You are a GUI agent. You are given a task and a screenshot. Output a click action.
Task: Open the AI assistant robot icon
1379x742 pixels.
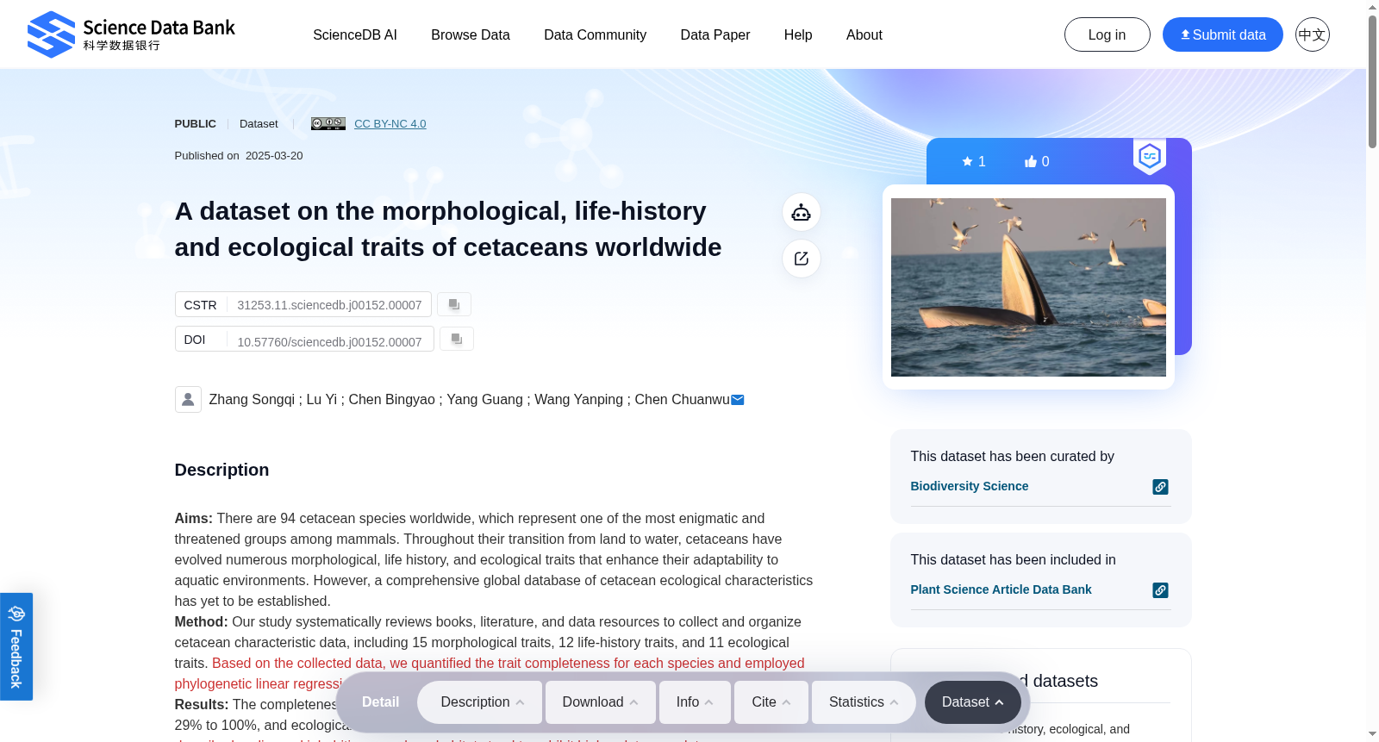point(802,212)
